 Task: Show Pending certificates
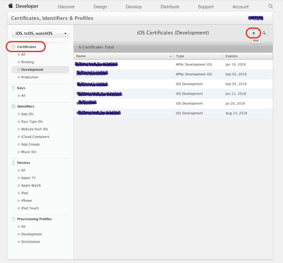pos(27,62)
